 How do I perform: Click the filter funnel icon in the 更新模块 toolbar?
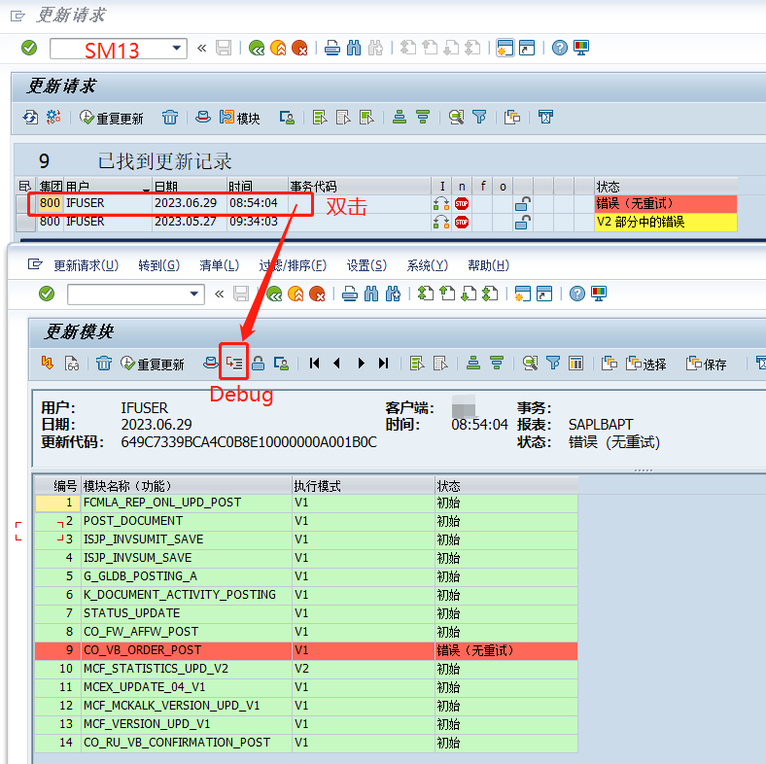tap(553, 363)
